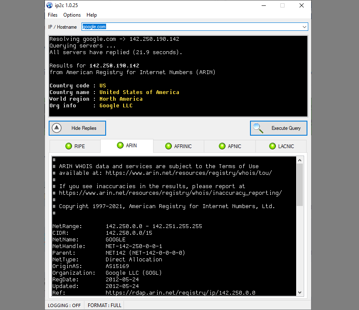
Task: Switch to the AFRINIC tab
Action: (178, 146)
